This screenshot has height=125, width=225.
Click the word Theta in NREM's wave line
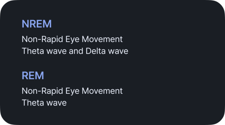coord(33,51)
